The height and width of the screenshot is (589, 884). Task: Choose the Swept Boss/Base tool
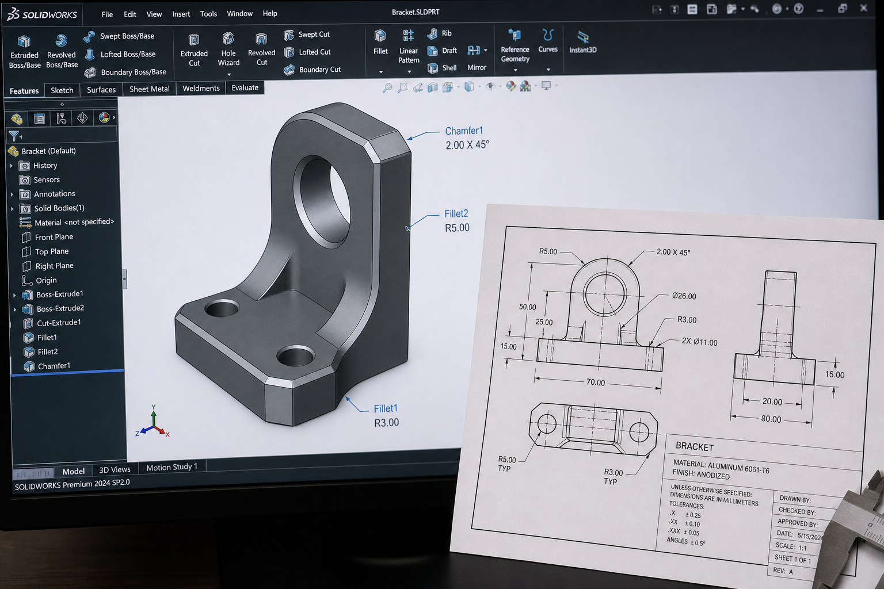coord(119,36)
